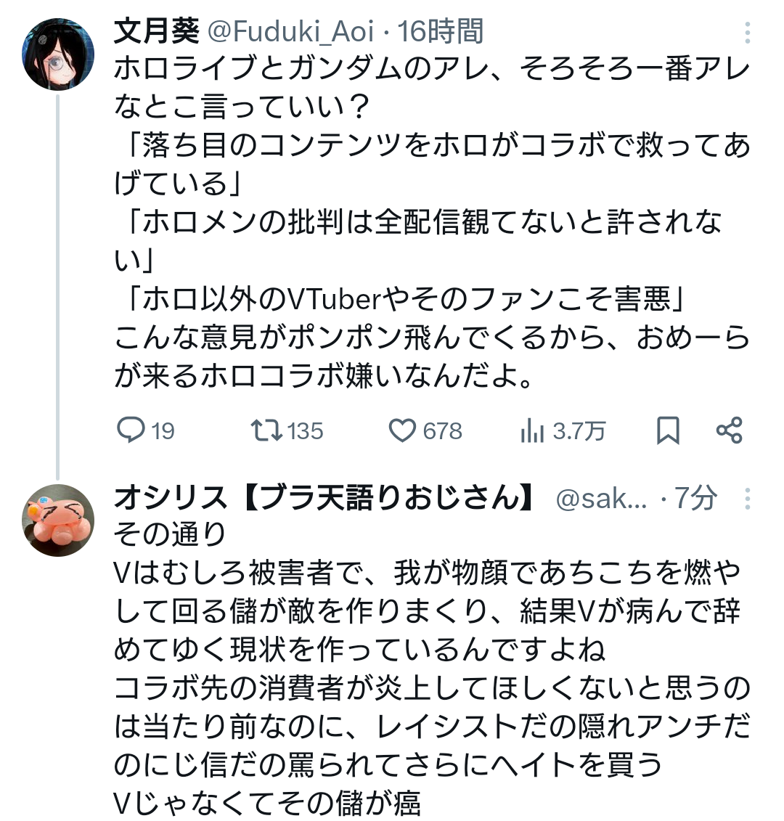Viewport: 784px width, 821px height.
Task: Tap the 7分 timestamp on the reply
Action: point(695,499)
